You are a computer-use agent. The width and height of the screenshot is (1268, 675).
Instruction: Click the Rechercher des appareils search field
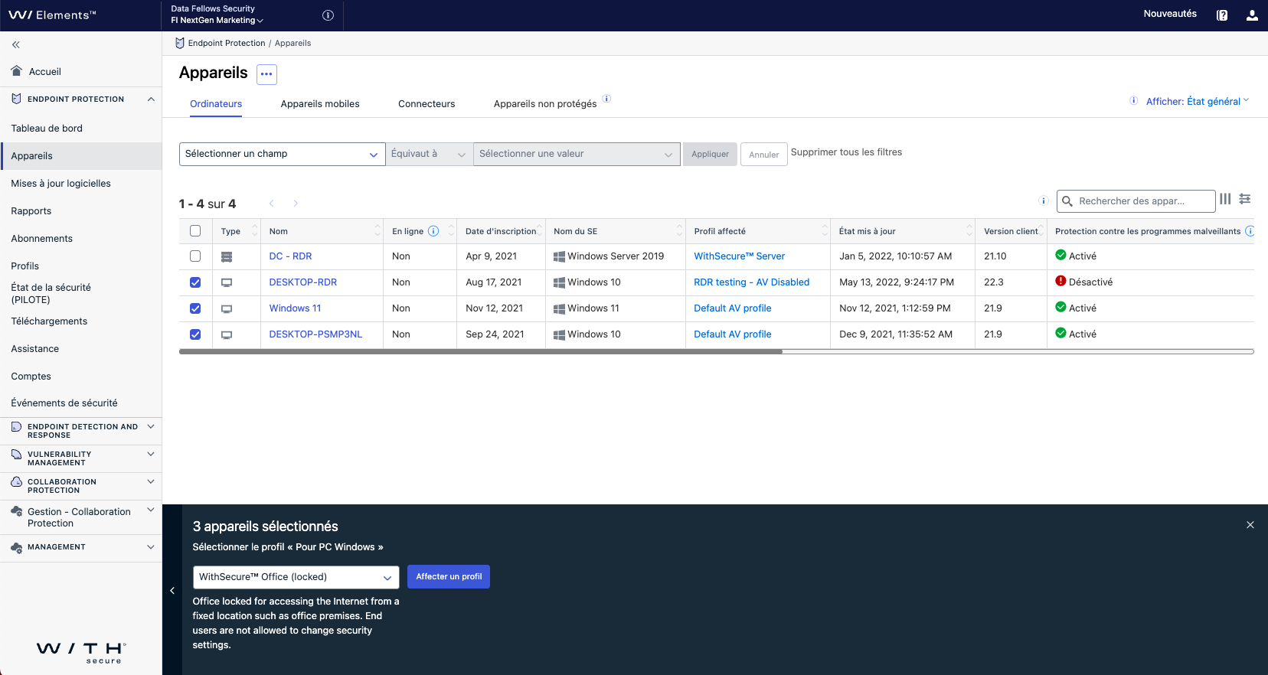[x=1136, y=201]
